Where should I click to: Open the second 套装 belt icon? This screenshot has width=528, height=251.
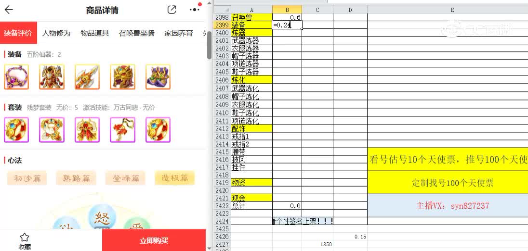52,130
